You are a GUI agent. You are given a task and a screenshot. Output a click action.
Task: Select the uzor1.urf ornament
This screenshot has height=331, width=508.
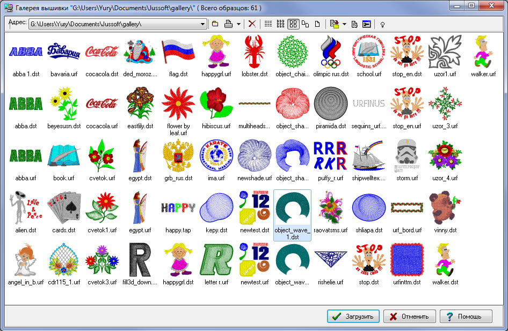click(x=445, y=52)
